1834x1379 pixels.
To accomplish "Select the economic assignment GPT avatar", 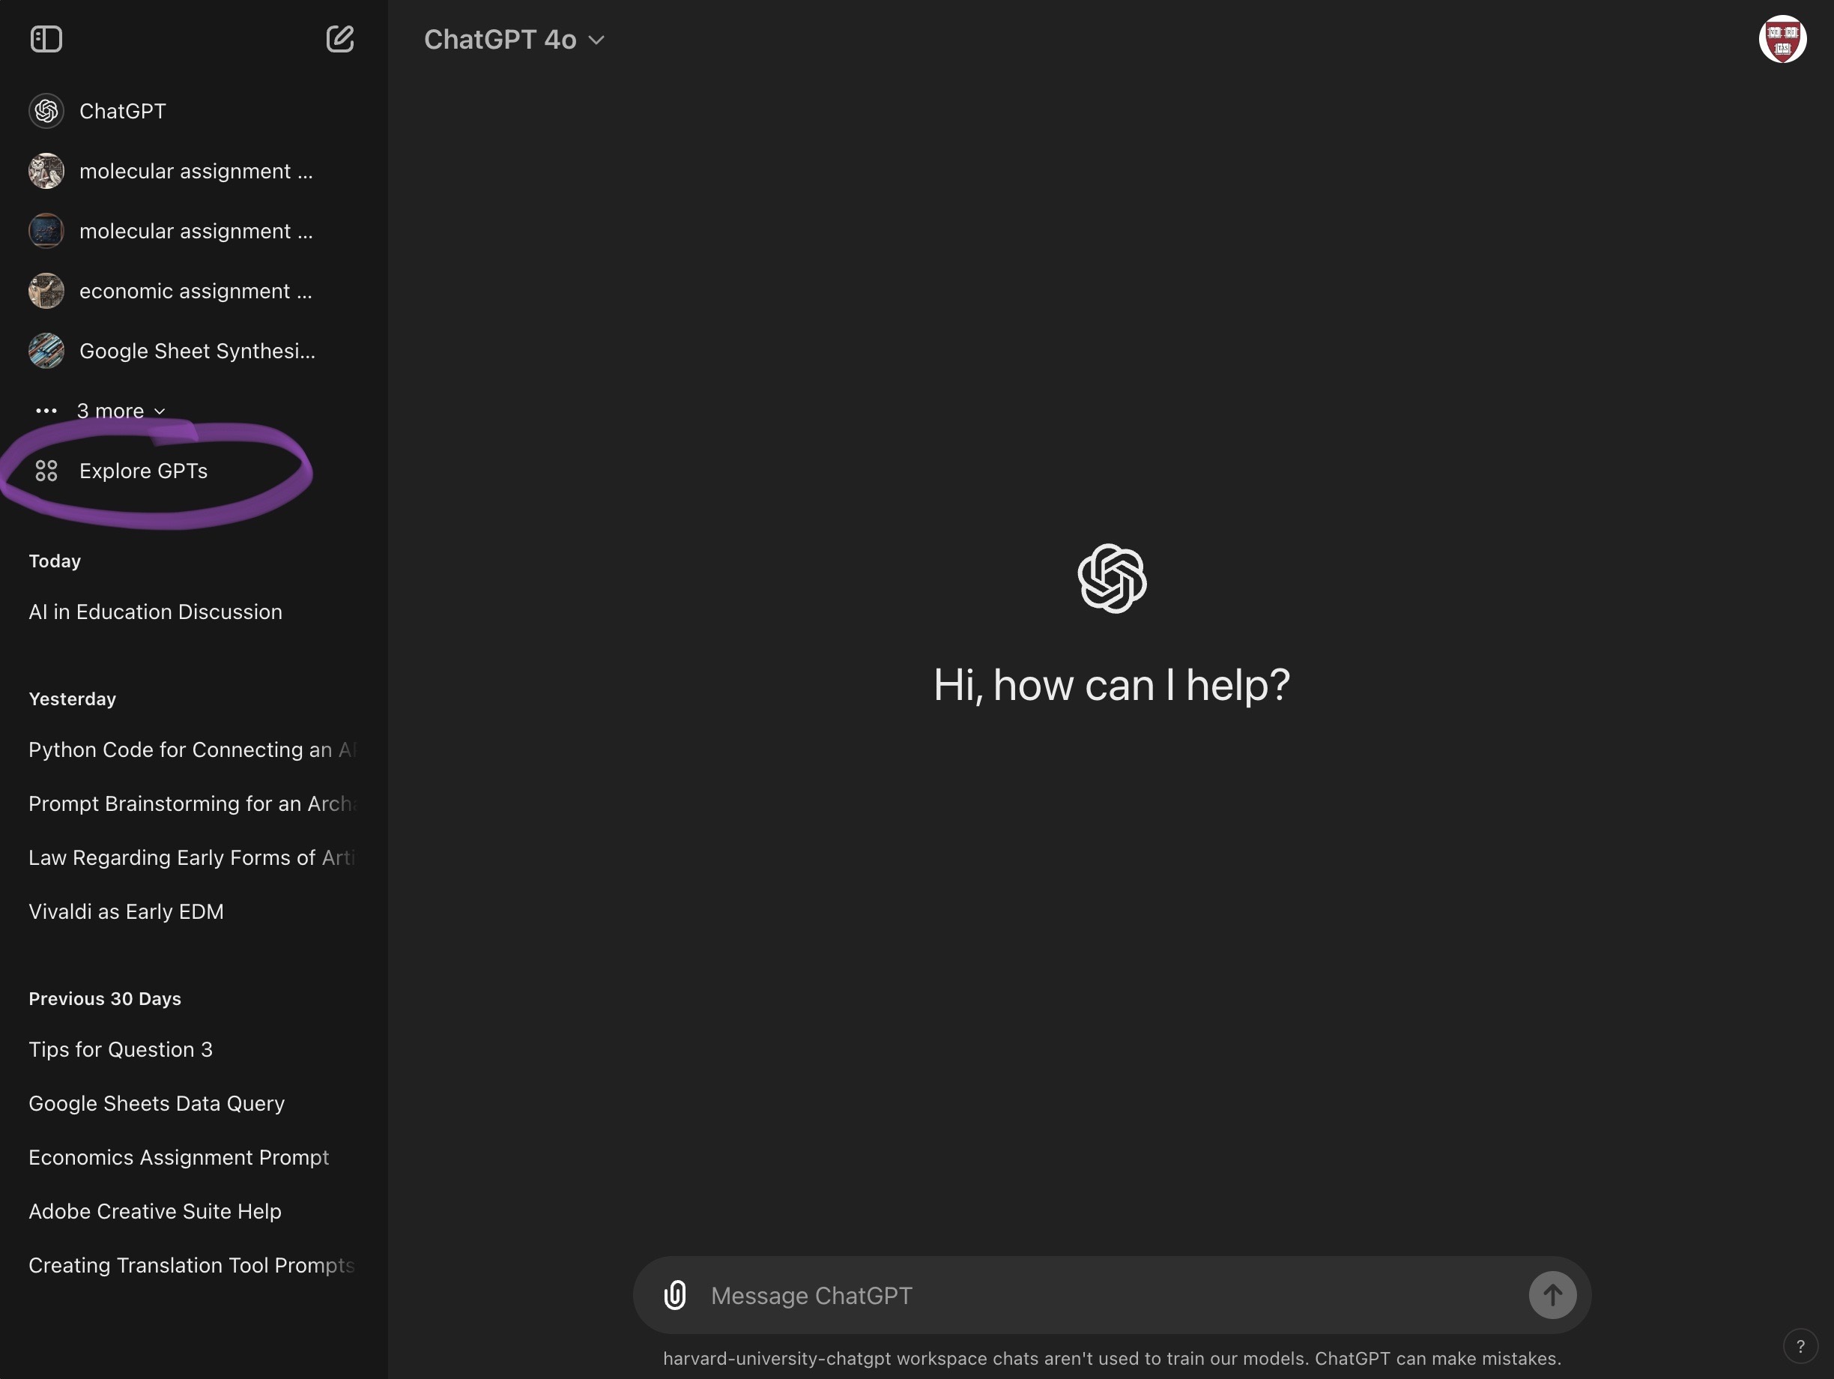I will [x=46, y=291].
